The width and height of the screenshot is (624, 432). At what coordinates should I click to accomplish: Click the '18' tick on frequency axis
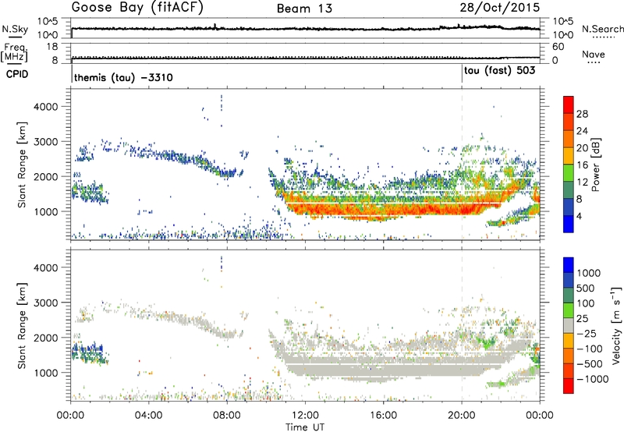(51, 47)
